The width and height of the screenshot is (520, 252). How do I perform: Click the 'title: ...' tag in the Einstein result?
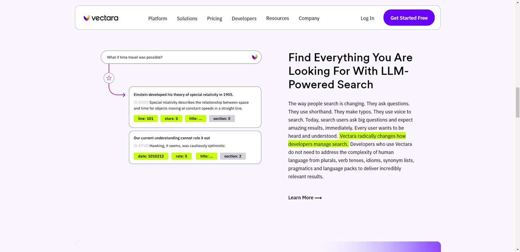point(195,118)
